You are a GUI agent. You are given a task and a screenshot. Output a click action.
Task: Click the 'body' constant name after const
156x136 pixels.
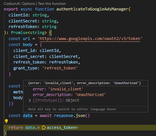tap(28, 44)
